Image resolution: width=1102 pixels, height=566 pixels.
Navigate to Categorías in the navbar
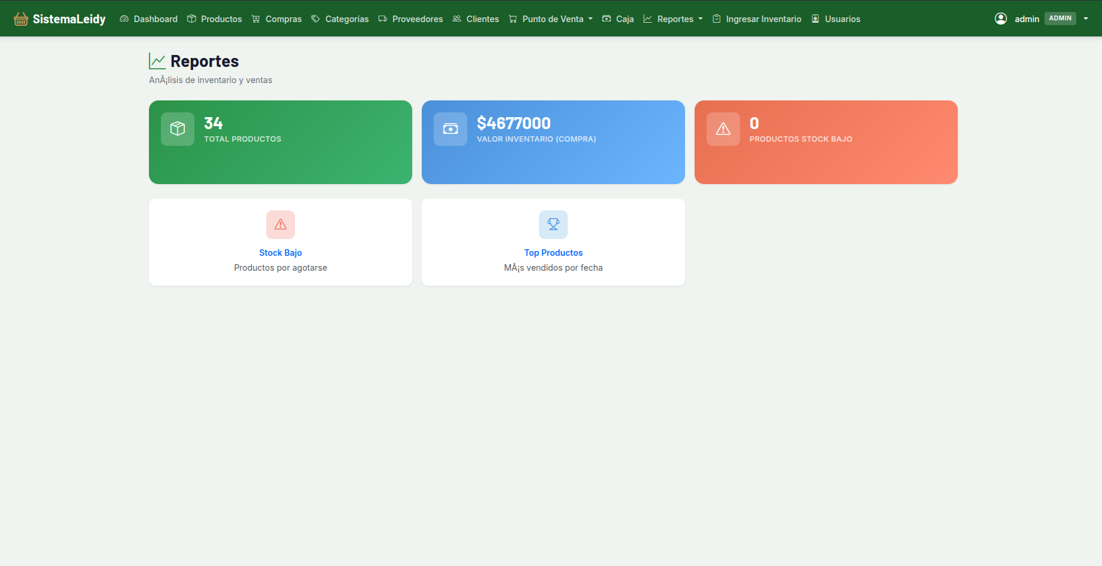340,19
